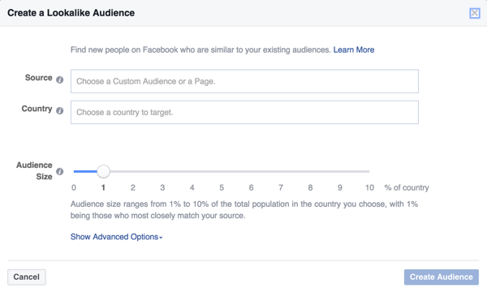Click the Cancel button
The width and height of the screenshot is (487, 292).
pyautogui.click(x=27, y=277)
